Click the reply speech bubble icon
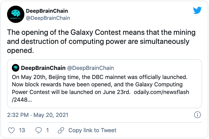Viewport: 209px width, 139px height. pos(38,130)
